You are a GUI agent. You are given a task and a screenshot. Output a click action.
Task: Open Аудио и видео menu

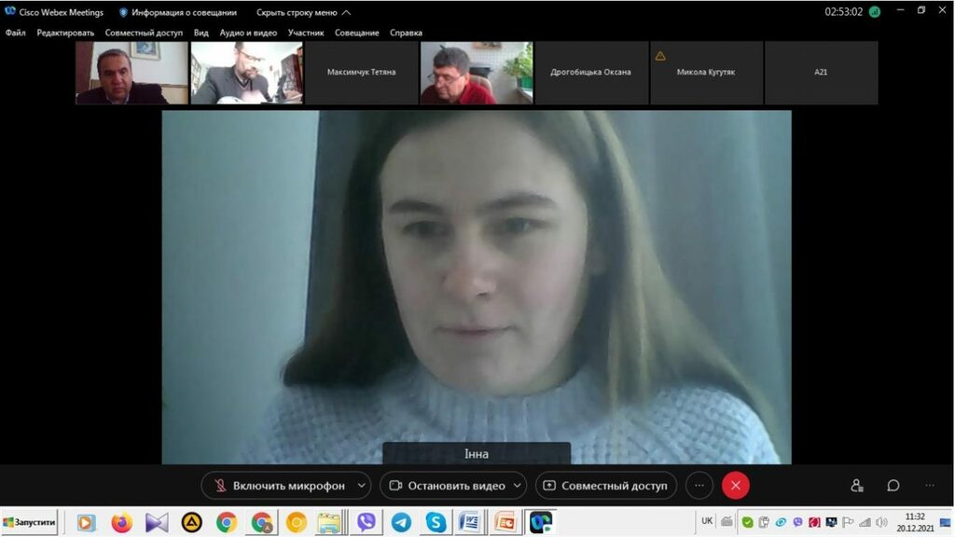(x=248, y=33)
